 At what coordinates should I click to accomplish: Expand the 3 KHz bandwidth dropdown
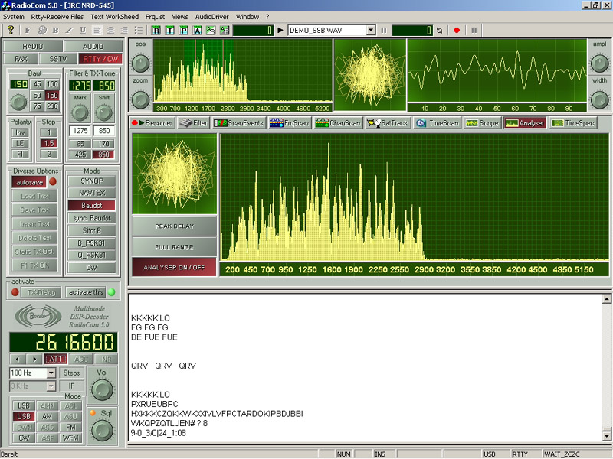[x=51, y=386]
